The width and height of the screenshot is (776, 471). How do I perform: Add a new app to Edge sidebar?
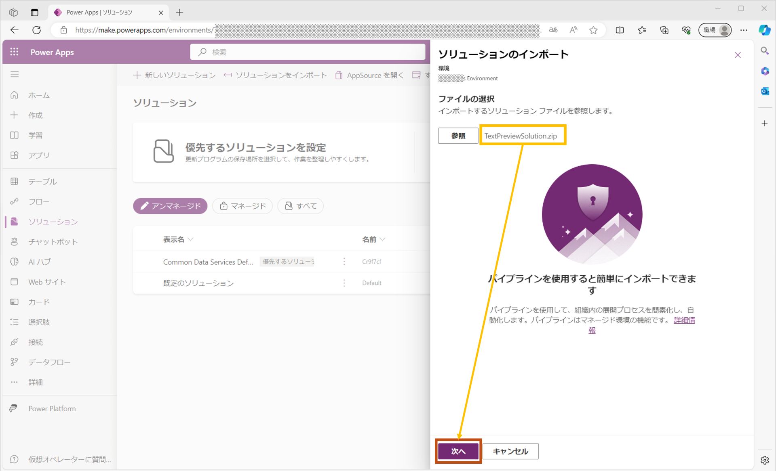coord(765,124)
